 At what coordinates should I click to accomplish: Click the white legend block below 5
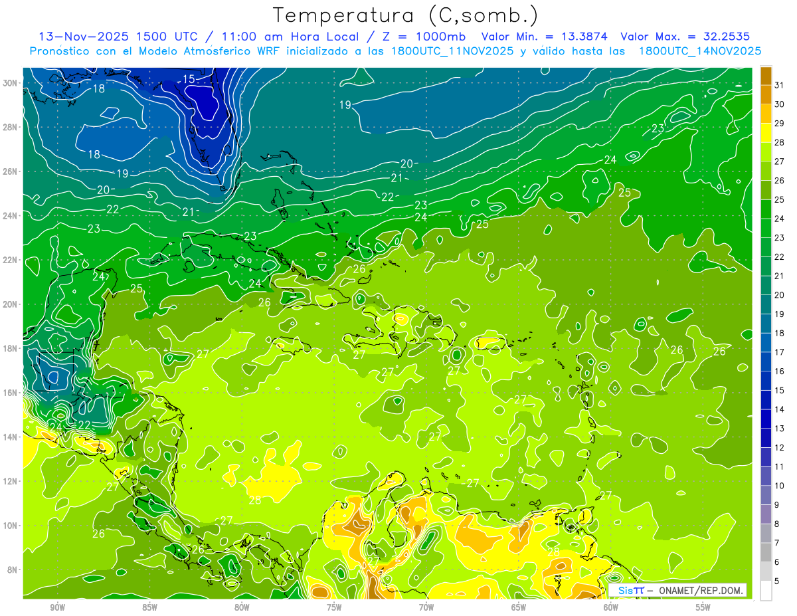tap(766, 591)
